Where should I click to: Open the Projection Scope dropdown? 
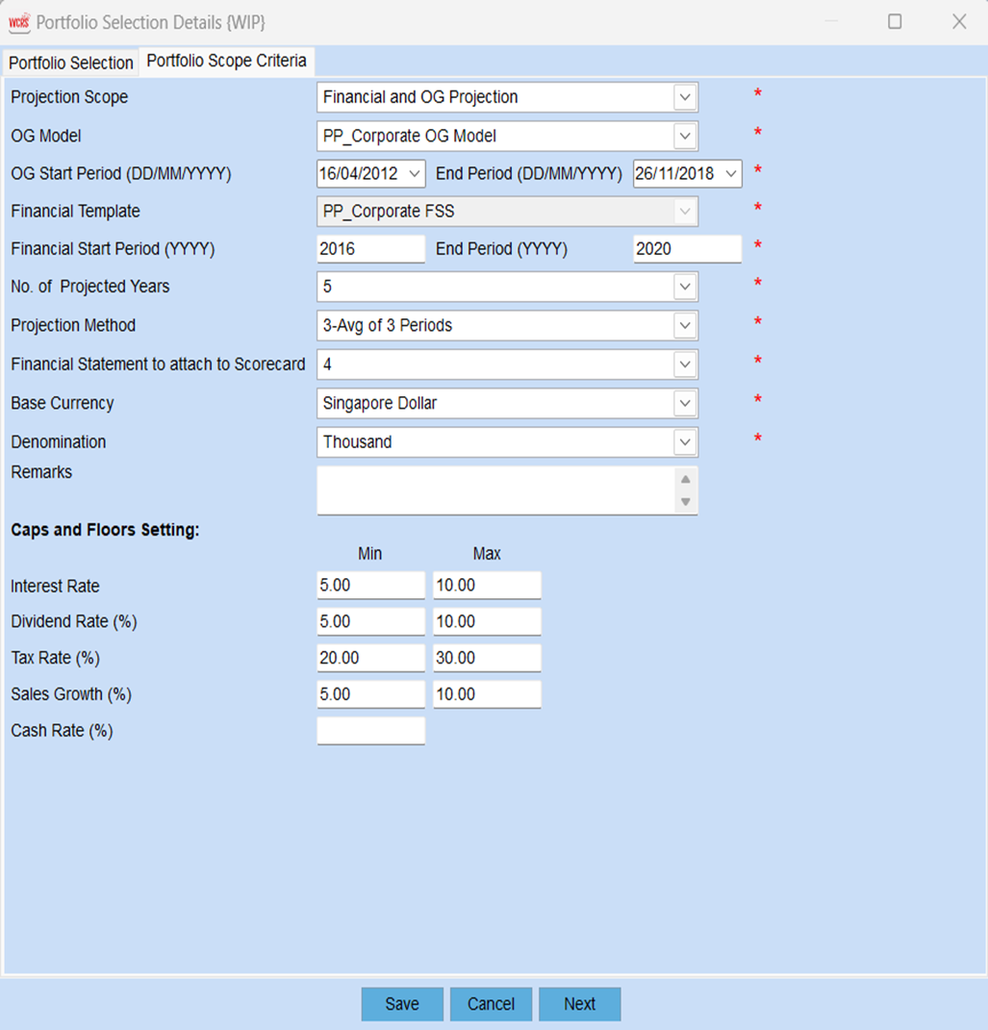point(684,97)
